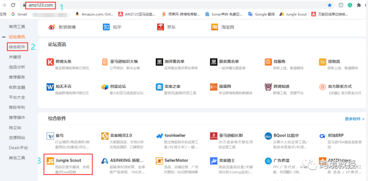Click the 找物流 truck icon
Image resolution: width=368 pixels, height=181 pixels.
coord(323,62)
